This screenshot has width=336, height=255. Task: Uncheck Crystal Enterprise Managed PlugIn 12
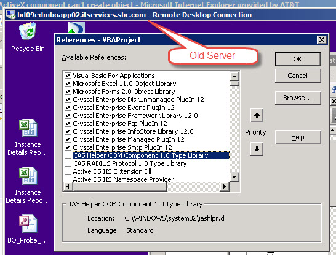[68, 139]
